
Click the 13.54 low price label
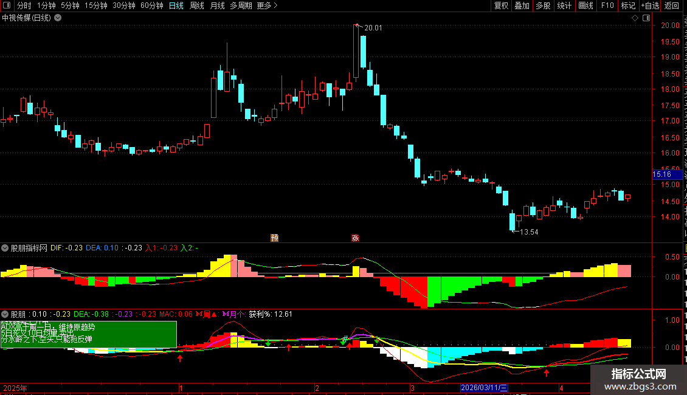pos(529,232)
